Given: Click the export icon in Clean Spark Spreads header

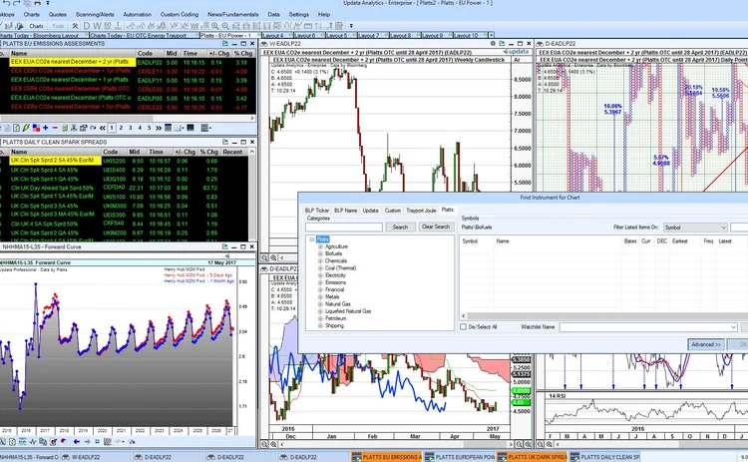Looking at the screenshot, I should (x=224, y=142).
